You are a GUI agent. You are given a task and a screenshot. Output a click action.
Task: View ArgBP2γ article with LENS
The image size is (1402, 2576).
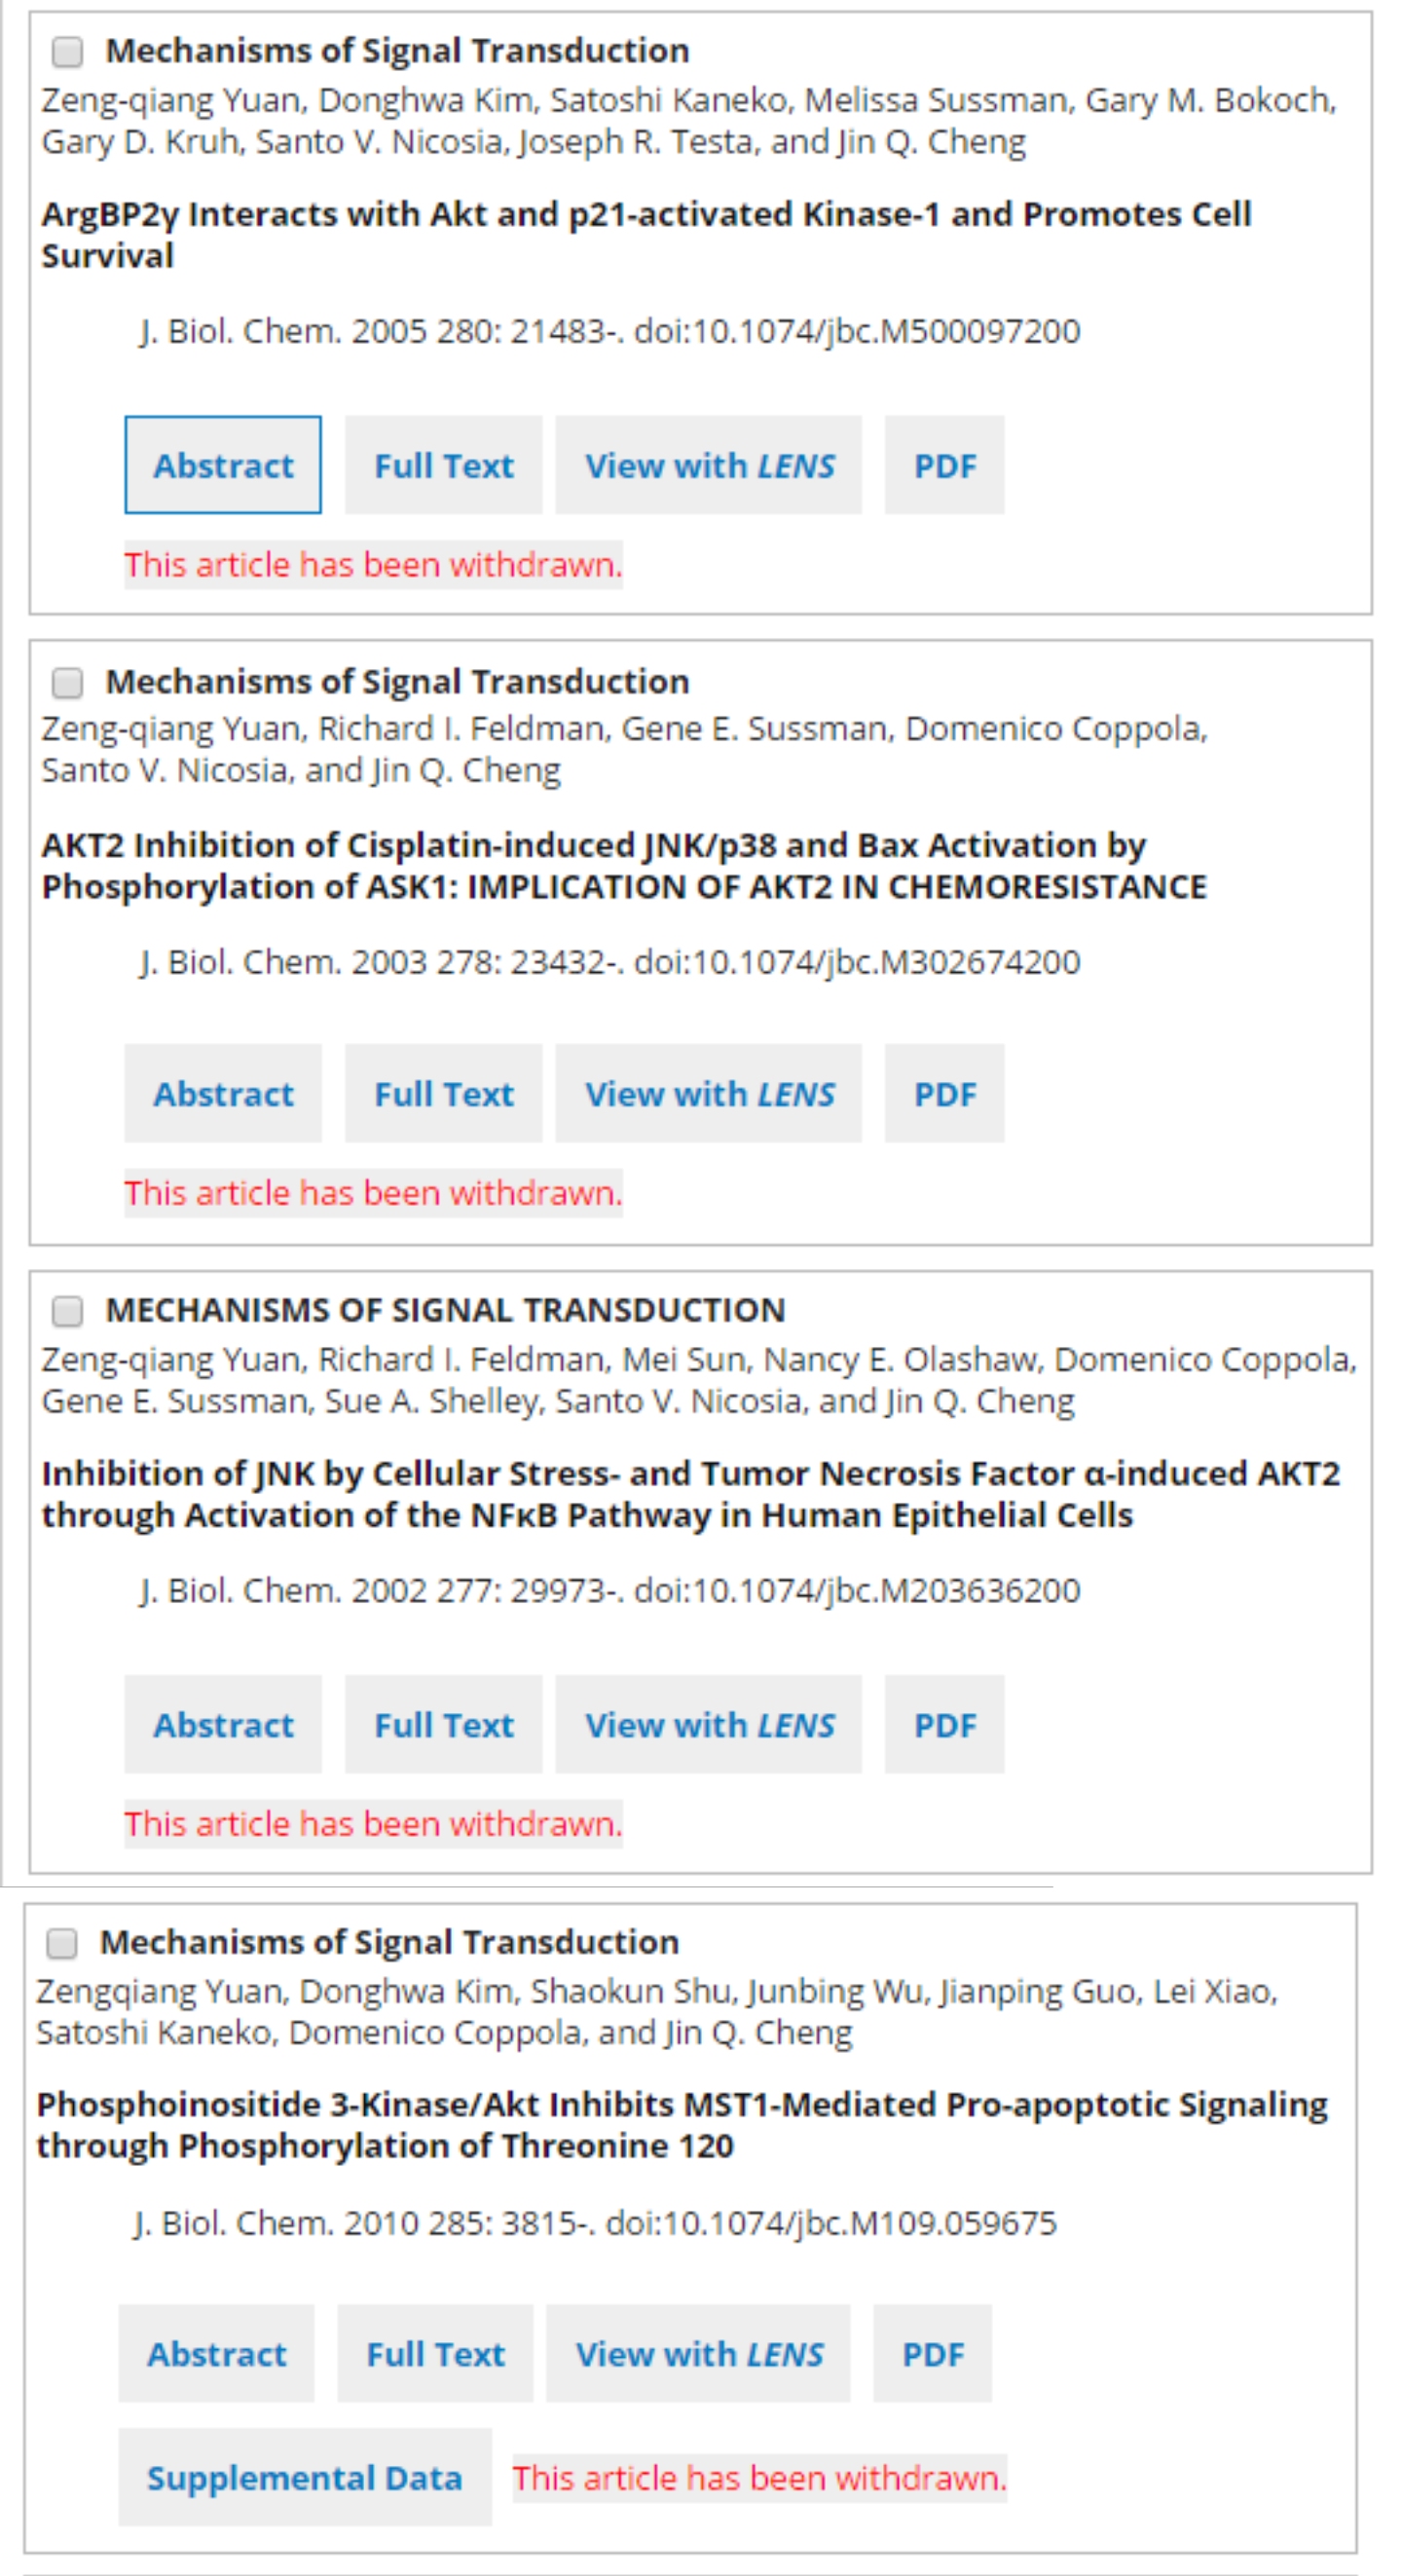(708, 465)
